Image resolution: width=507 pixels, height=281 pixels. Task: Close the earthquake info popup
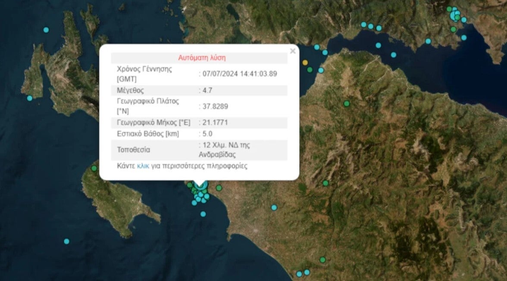coord(293,51)
